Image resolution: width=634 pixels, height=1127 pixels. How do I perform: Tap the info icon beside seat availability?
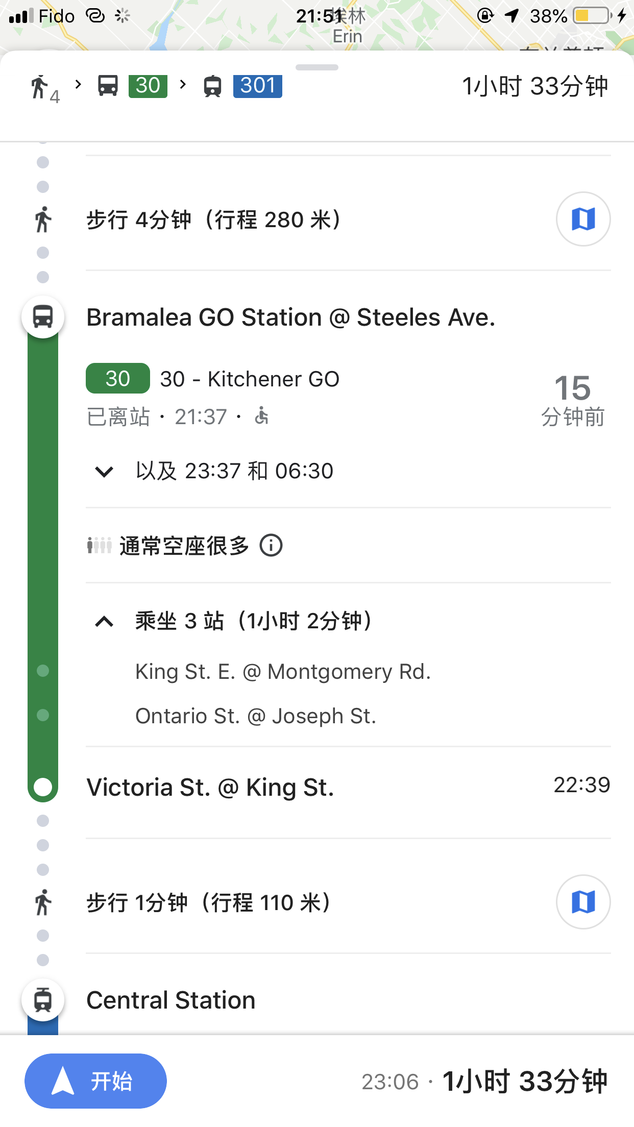click(271, 545)
